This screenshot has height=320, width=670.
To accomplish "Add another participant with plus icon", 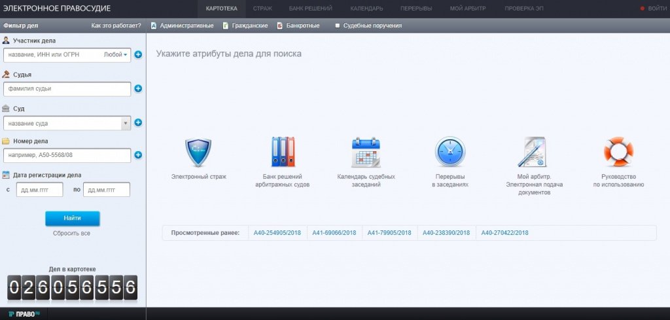I will (x=138, y=55).
